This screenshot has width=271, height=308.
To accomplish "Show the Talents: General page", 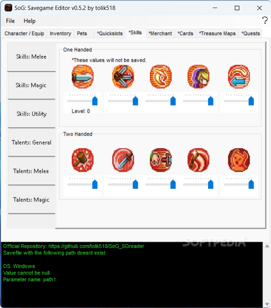I will (31, 143).
